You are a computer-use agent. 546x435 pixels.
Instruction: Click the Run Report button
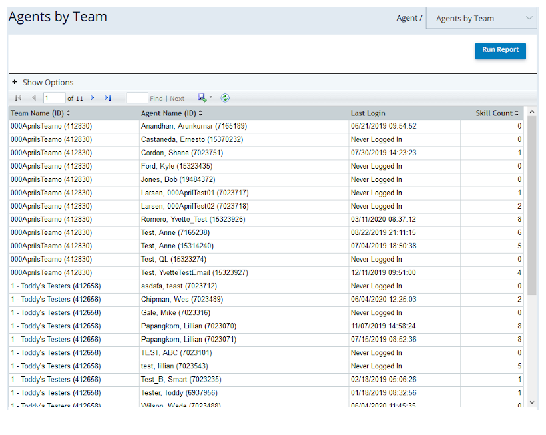click(x=500, y=51)
